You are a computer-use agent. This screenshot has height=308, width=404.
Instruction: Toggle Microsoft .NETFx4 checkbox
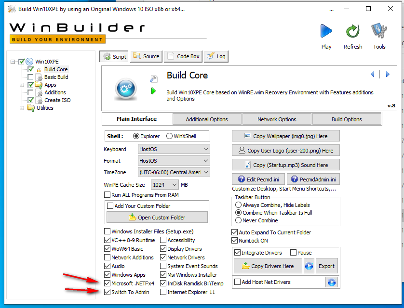pos(107,283)
